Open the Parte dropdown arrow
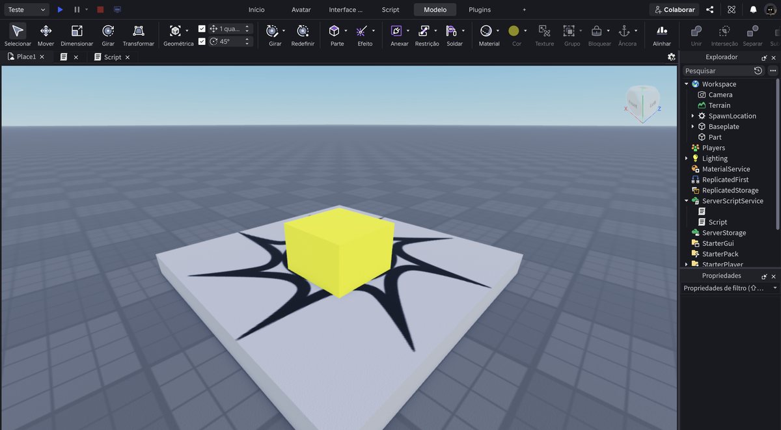Screen dimensions: 781x430 [x=346, y=31]
